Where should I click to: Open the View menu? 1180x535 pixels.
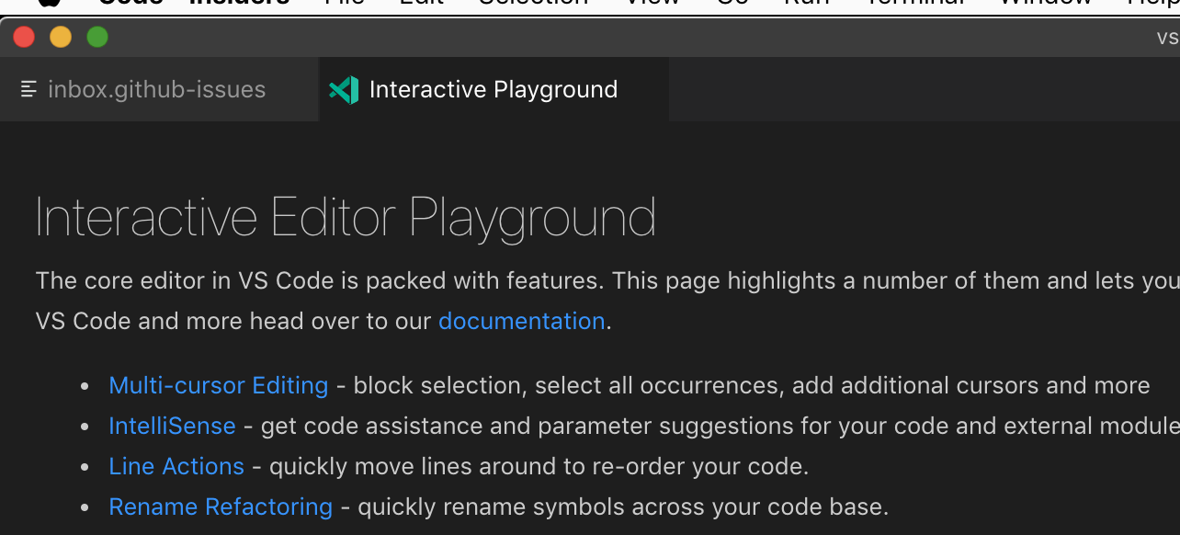[652, 4]
